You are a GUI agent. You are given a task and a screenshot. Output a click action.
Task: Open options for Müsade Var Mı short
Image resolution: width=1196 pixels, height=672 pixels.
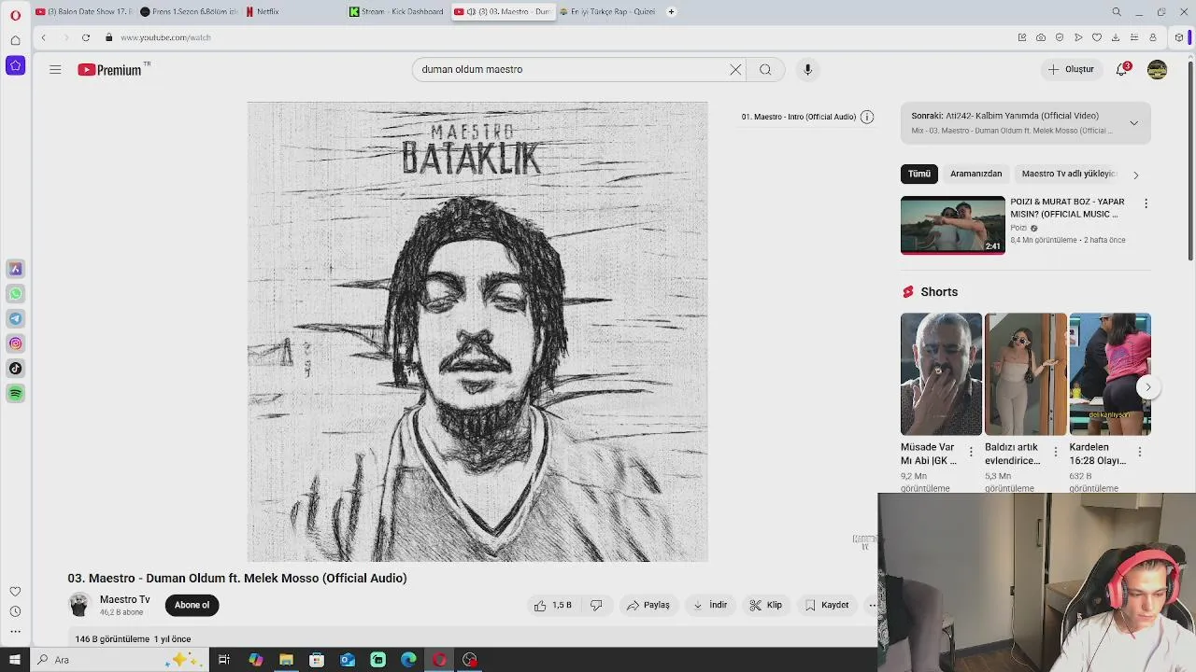[971, 452]
